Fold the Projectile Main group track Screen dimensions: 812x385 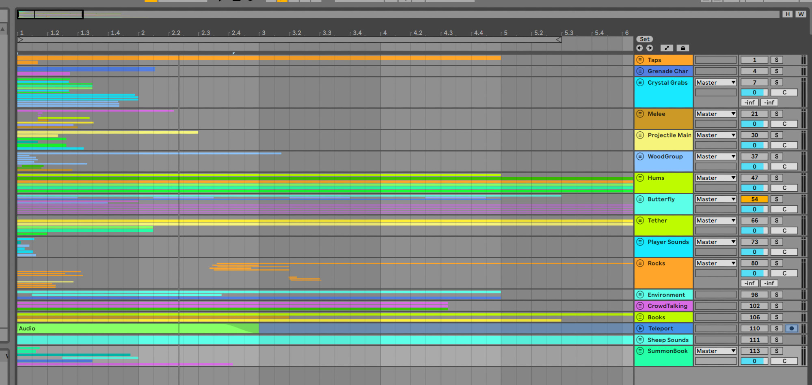640,135
